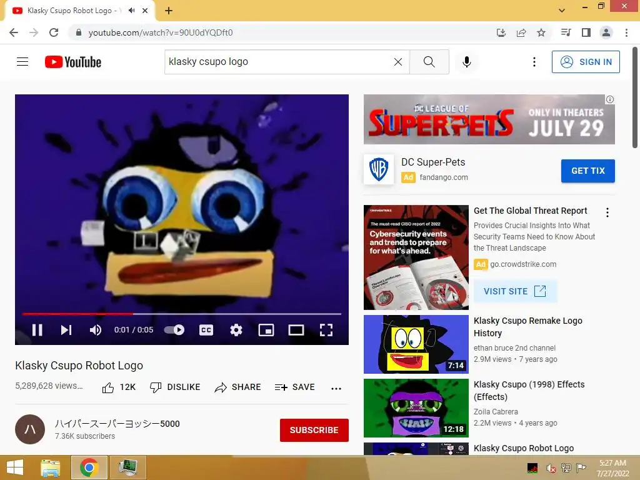Screen dimensions: 640x480
Task: Open a new browser tab
Action: point(169,11)
